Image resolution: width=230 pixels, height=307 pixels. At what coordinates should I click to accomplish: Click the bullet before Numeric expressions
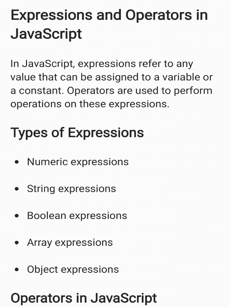pos(17,162)
